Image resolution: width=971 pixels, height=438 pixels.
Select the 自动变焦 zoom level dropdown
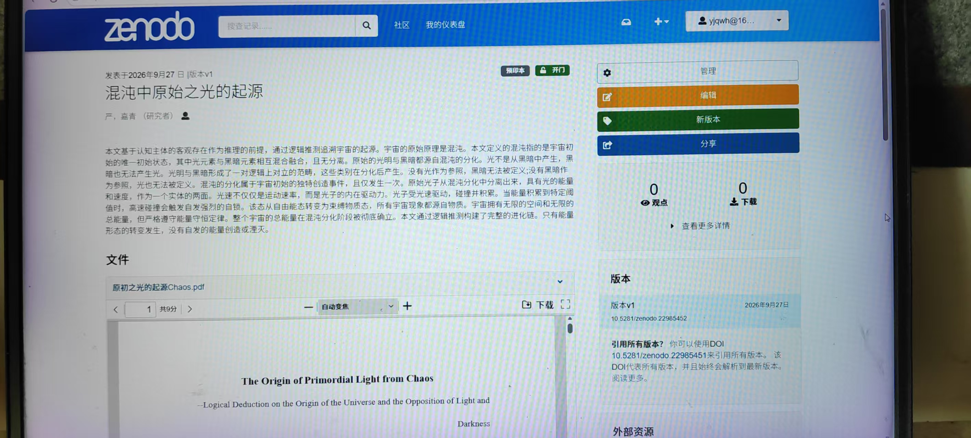(x=357, y=306)
